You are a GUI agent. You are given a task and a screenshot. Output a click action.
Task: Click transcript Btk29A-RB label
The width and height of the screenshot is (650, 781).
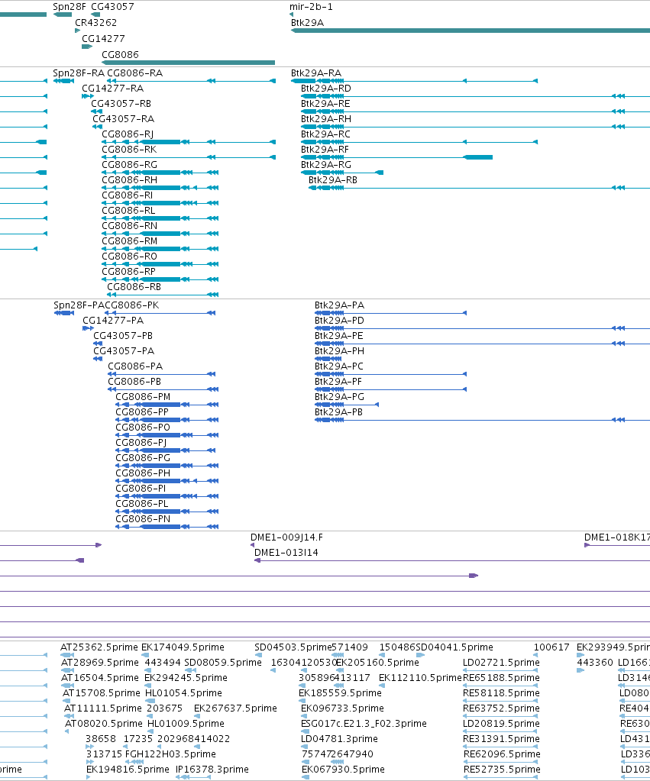click(333, 180)
